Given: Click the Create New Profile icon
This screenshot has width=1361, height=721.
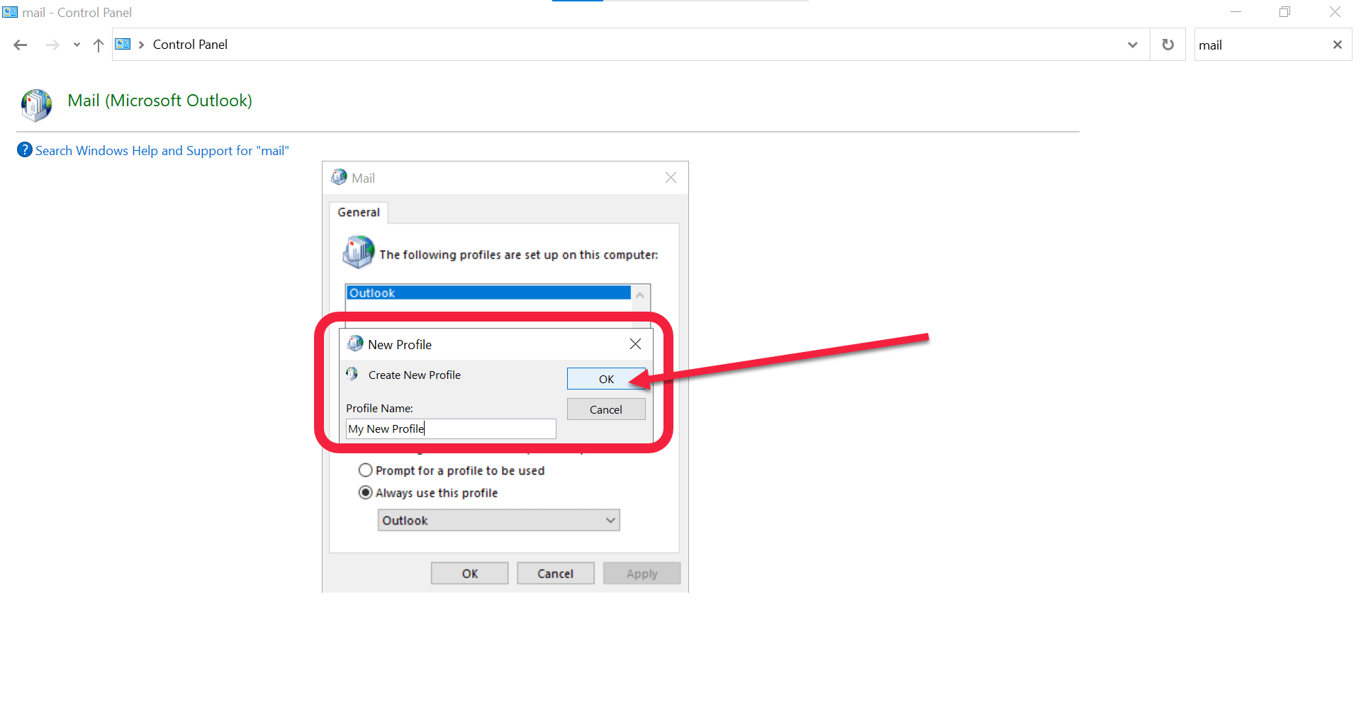Looking at the screenshot, I should coord(352,373).
